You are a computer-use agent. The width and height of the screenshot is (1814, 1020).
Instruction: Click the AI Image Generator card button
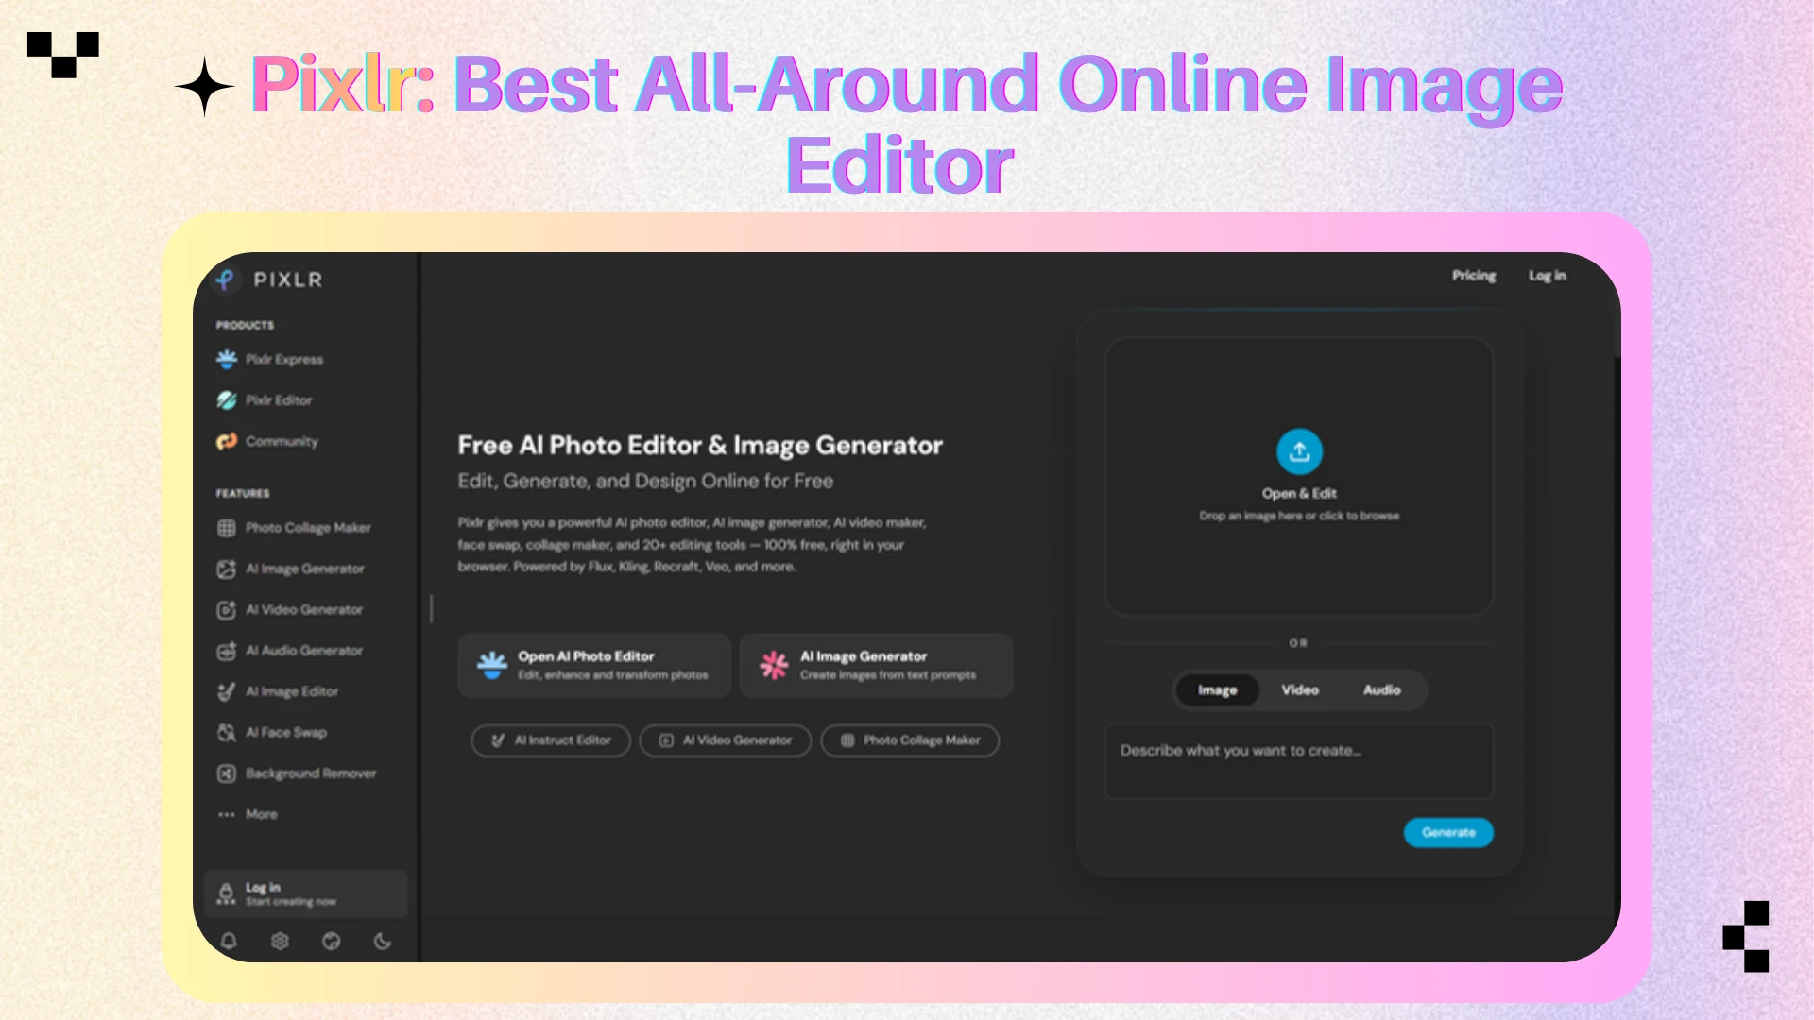coord(876,666)
